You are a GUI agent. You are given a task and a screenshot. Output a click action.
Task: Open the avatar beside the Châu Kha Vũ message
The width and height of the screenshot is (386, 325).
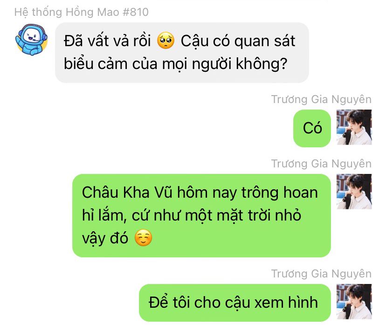(x=354, y=192)
